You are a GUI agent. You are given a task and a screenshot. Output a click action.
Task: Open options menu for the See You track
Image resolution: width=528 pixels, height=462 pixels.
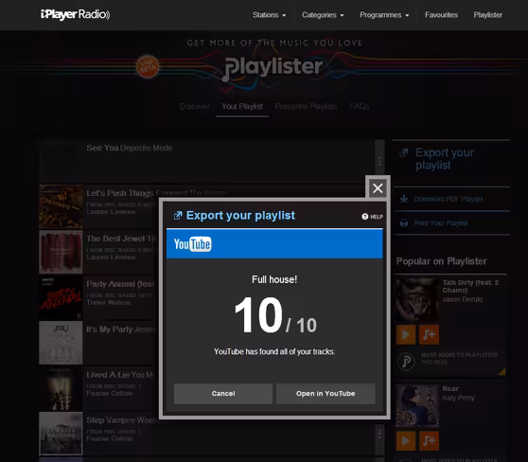point(379,161)
